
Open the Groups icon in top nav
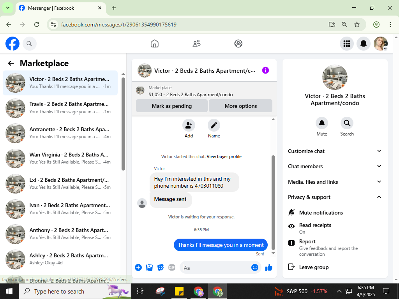[x=238, y=44]
